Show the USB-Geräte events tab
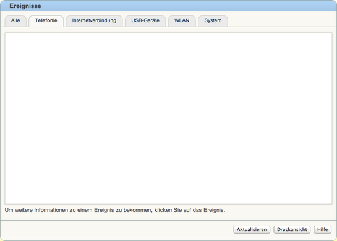Screen dimensions: 337x241 (145, 21)
